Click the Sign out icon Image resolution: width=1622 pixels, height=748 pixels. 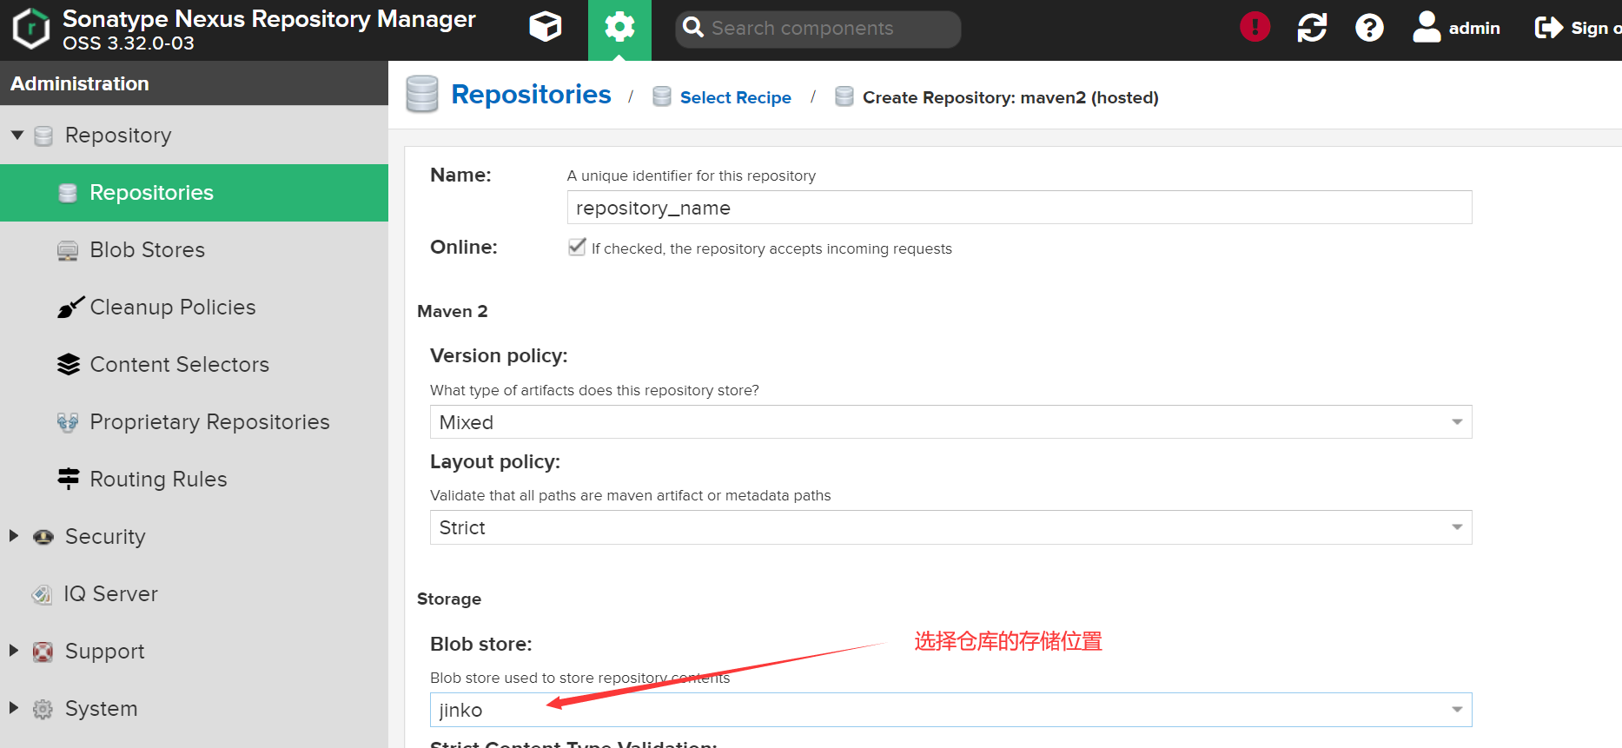pyautogui.click(x=1549, y=28)
